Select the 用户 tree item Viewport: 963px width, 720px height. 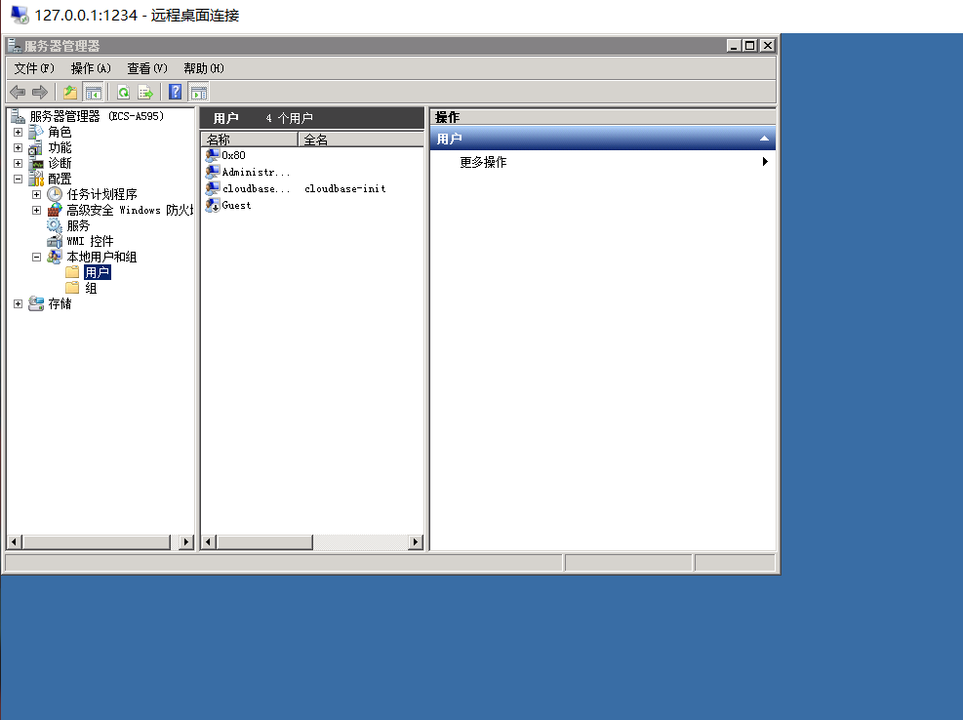[x=97, y=272]
